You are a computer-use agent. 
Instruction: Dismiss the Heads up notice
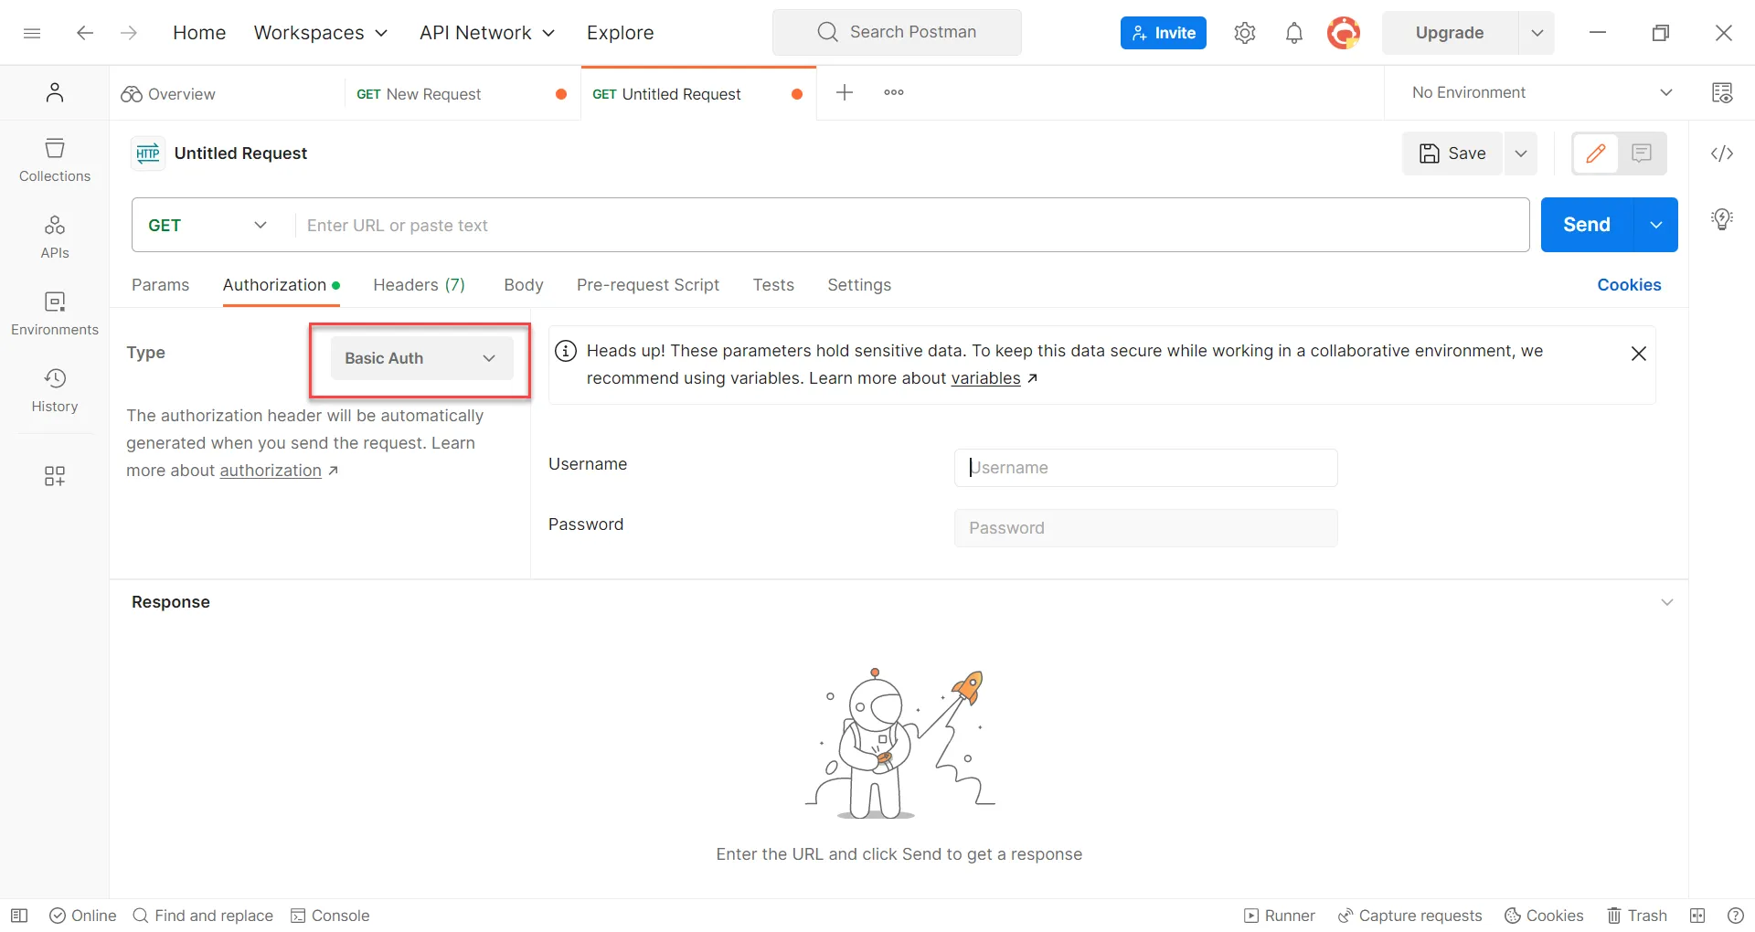tap(1639, 354)
